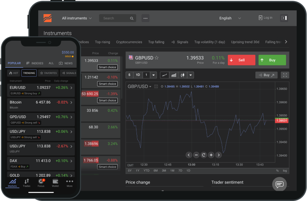Click the Buy signal button above chart
307x201 pixels.
[x=266, y=75]
